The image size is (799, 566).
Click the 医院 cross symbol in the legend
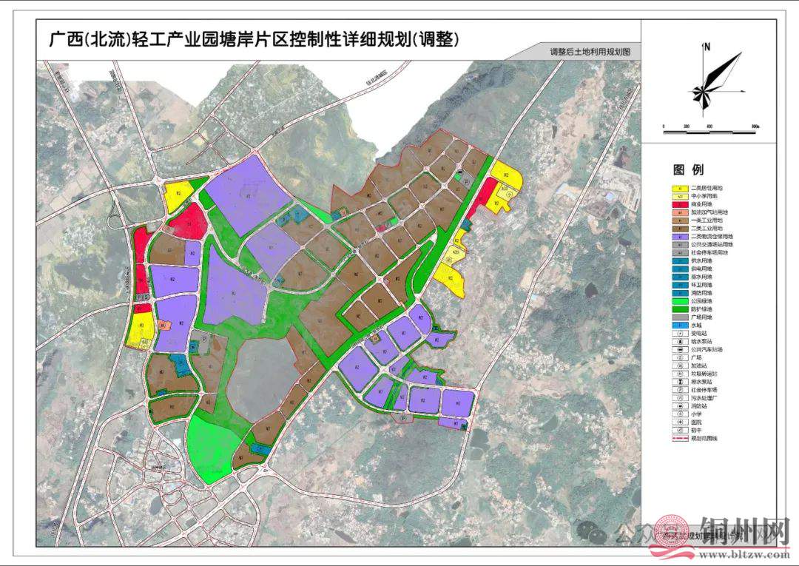coord(680,422)
